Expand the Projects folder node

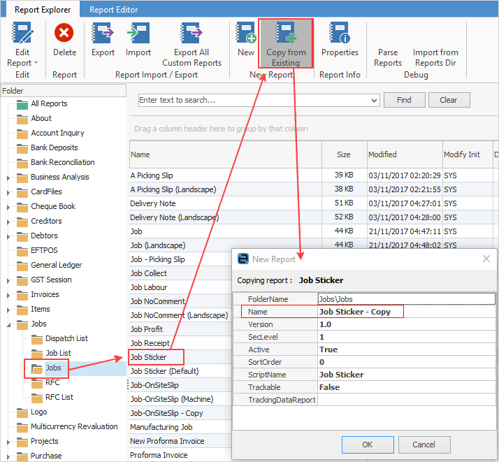[x=8, y=442]
